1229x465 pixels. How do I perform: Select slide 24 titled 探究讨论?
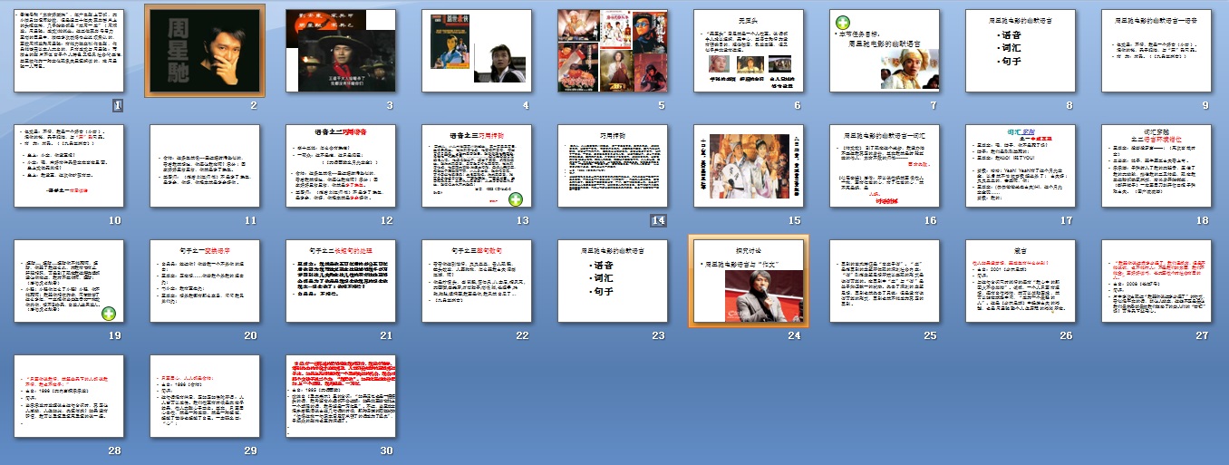(750, 281)
